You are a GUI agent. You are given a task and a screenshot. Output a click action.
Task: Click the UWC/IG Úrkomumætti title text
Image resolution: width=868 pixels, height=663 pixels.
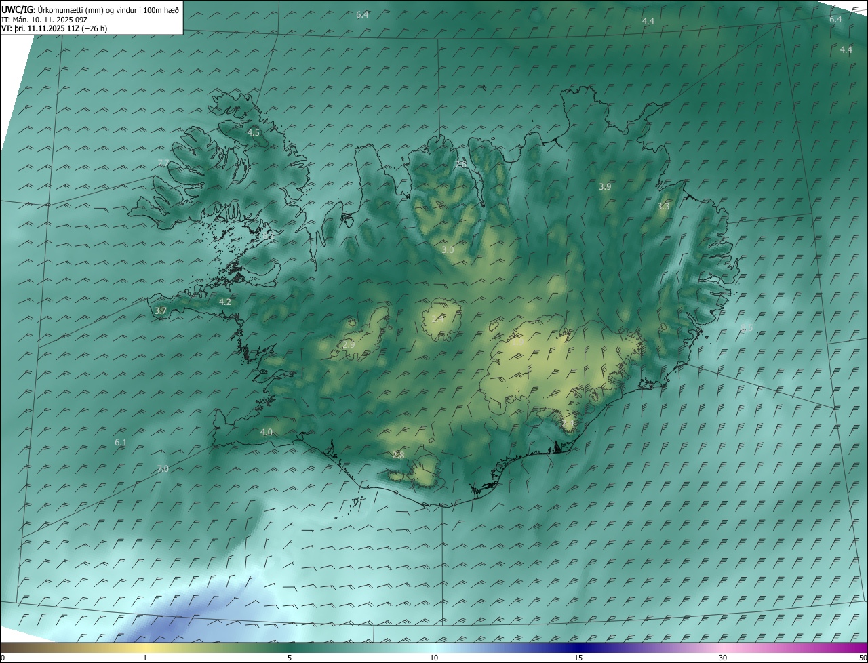coord(90,9)
